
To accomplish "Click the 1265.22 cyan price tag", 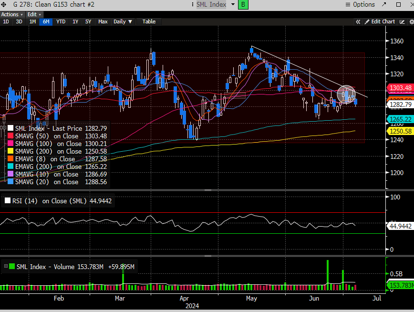I will coord(401,119).
